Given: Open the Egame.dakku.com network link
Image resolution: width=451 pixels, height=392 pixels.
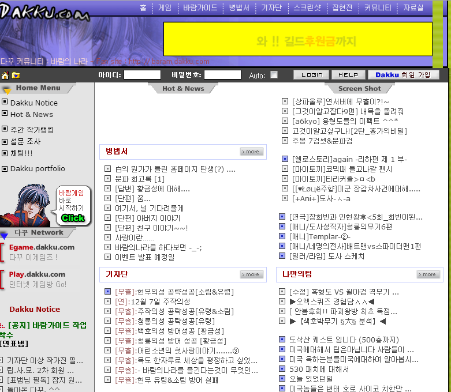Looking at the screenshot, I should (x=42, y=247).
